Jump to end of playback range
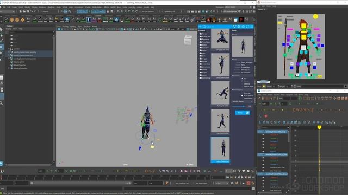Viewport: 348px width, 195px height. click(253, 177)
